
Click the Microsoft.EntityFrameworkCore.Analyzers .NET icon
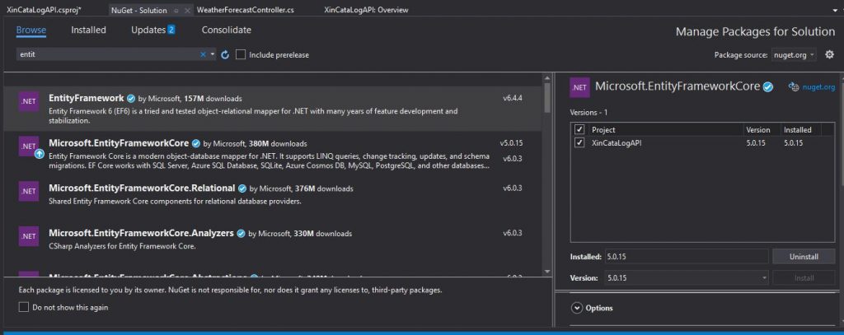[29, 235]
